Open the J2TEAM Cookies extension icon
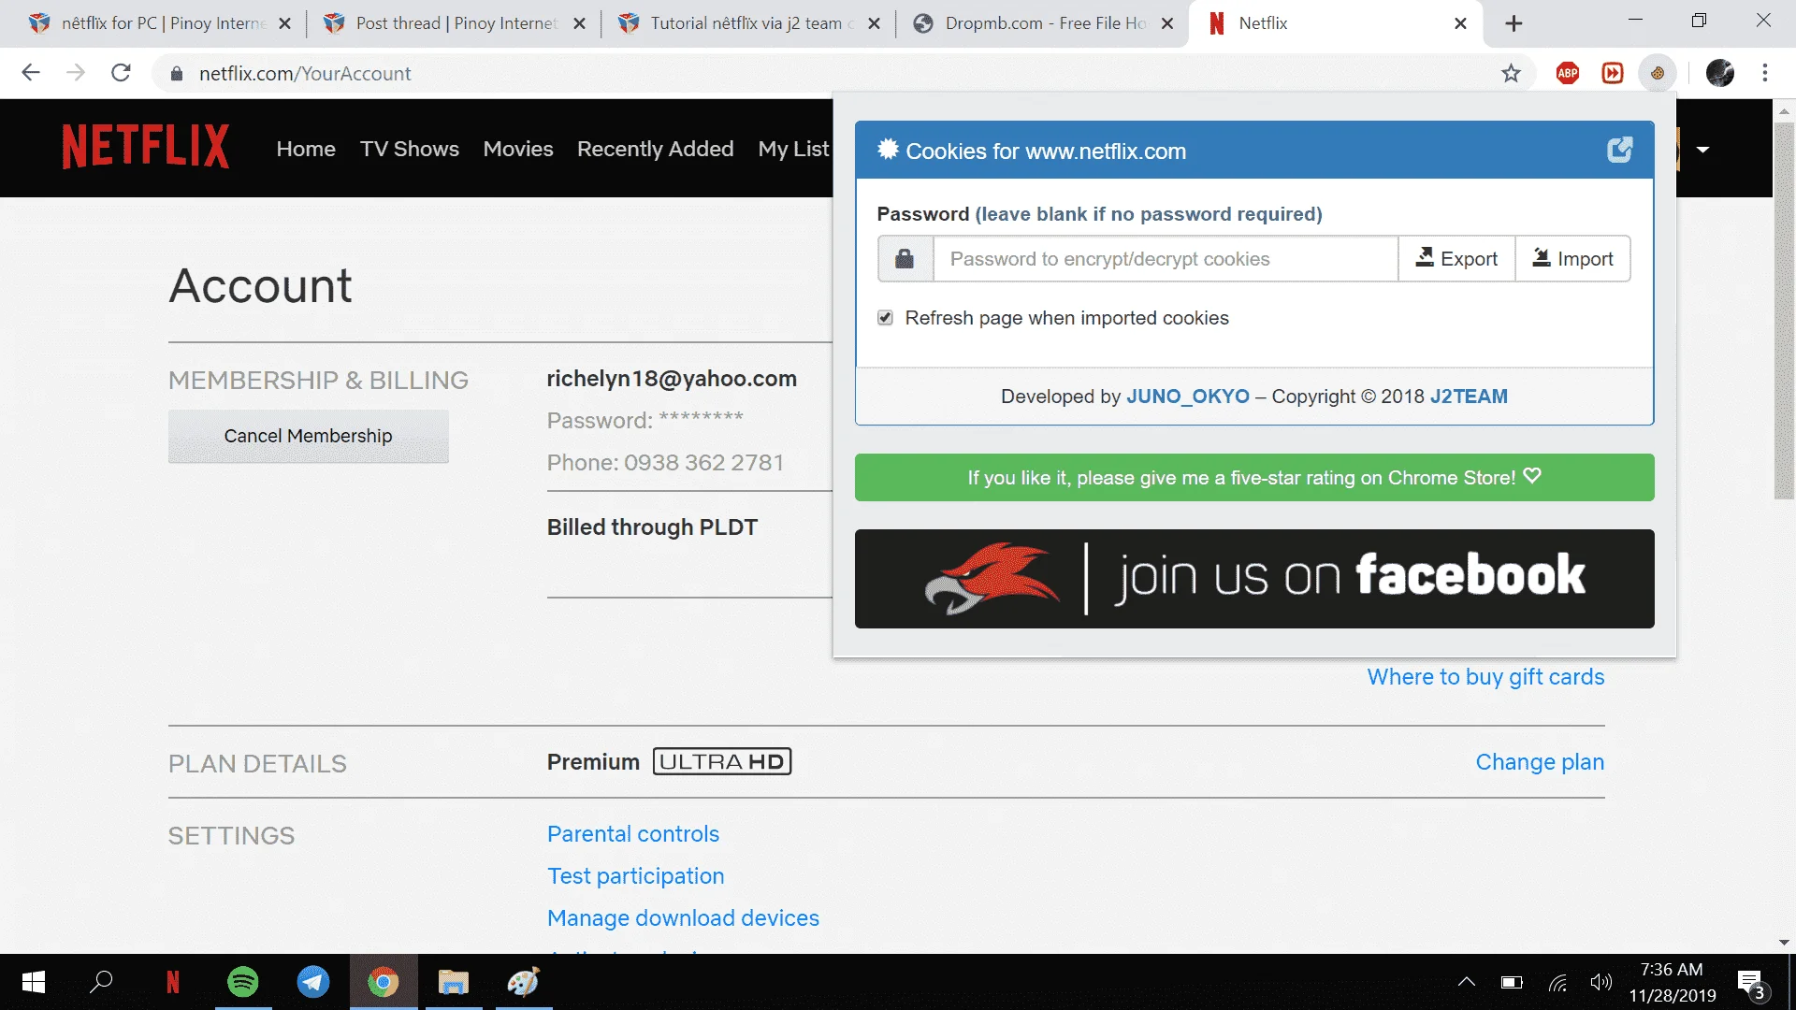 (x=1657, y=73)
